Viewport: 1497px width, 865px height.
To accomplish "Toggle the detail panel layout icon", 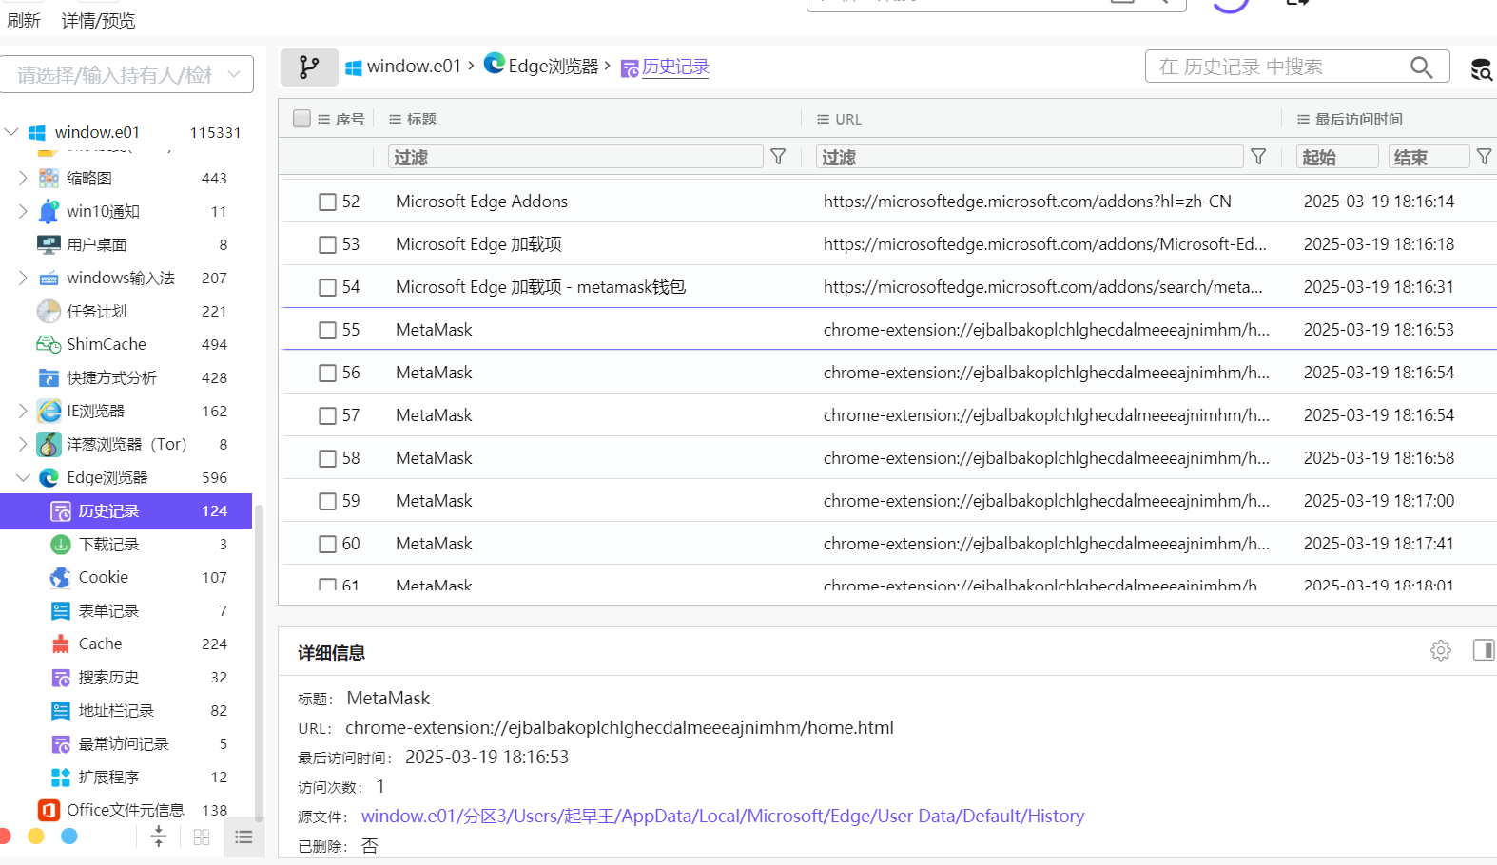I will click(x=1484, y=650).
